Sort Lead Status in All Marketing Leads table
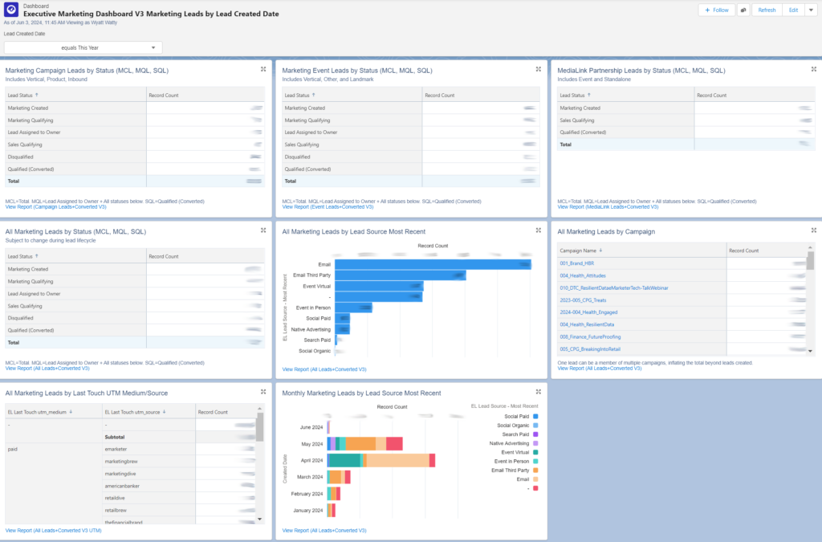 point(37,256)
